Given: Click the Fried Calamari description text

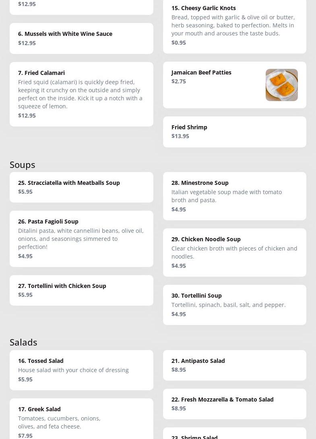Looking at the screenshot, I should (x=80, y=94).
